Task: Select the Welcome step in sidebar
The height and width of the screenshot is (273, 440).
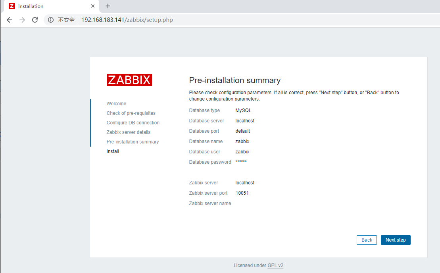Action: click(117, 104)
